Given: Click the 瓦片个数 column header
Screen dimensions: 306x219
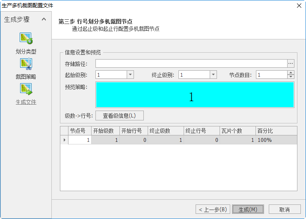Looking at the screenshot, I should [x=238, y=131].
